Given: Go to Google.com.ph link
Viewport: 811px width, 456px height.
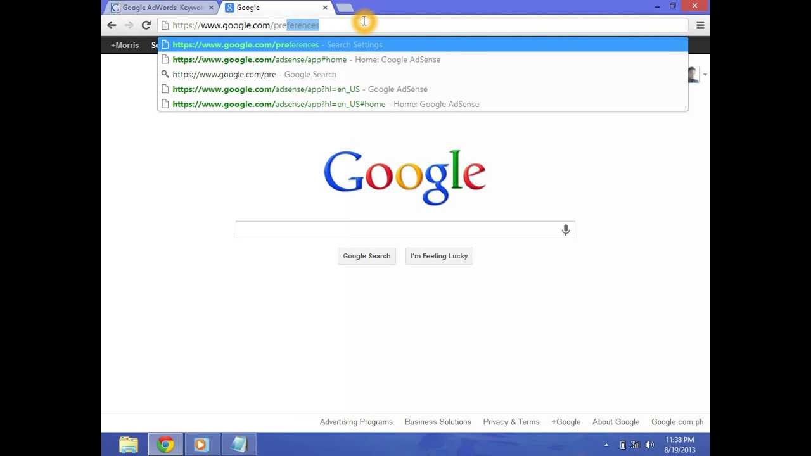Looking at the screenshot, I should pyautogui.click(x=677, y=422).
